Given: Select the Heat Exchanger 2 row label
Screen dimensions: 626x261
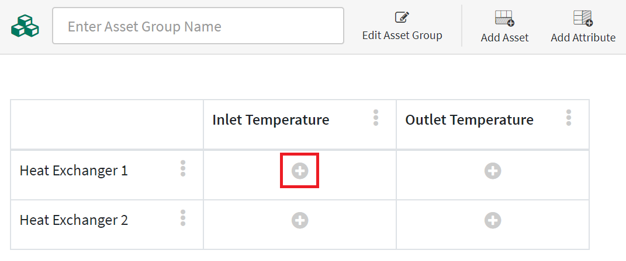Looking at the screenshot, I should [74, 220].
